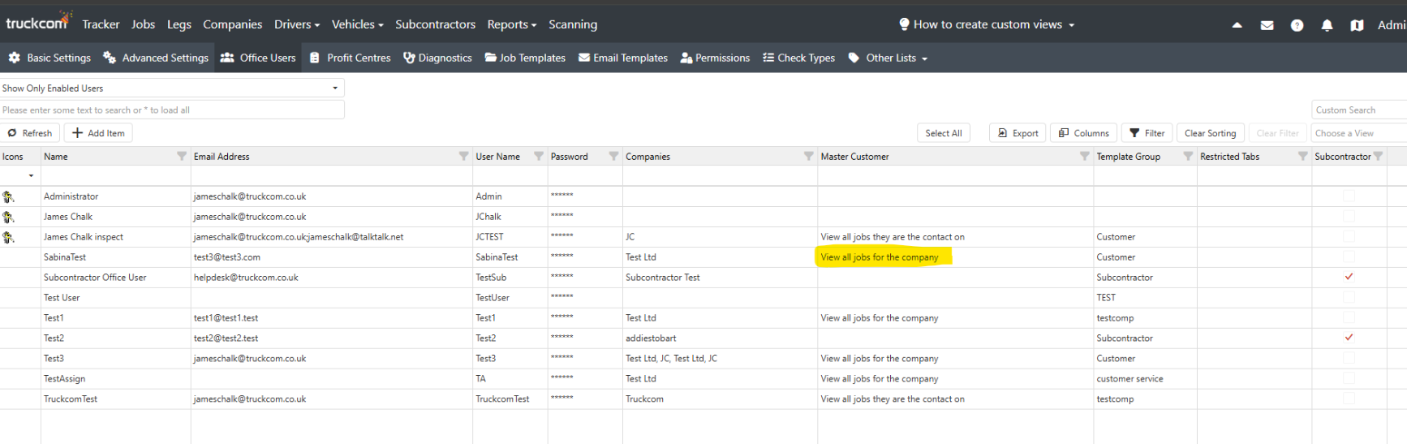This screenshot has height=444, width=1407.
Task: Click the user search text field
Action: click(171, 110)
